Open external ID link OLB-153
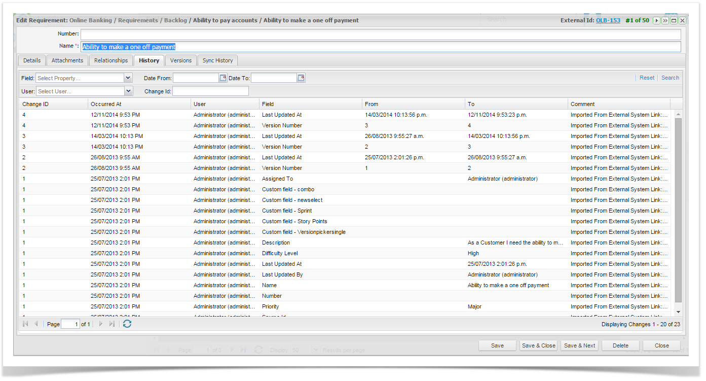The image size is (706, 381). (608, 20)
